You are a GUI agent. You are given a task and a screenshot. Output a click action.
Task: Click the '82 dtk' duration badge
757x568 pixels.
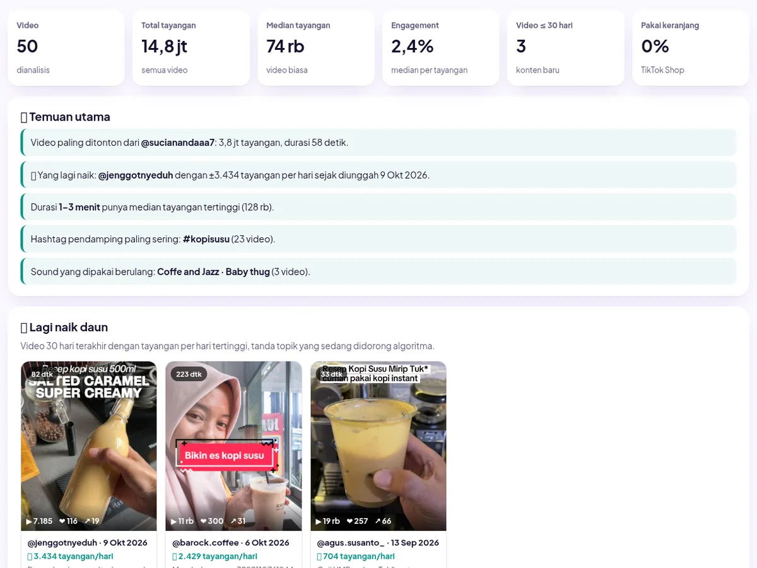[42, 374]
